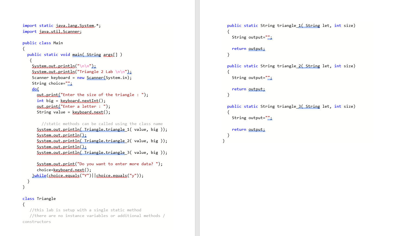This screenshot has width=395, height=236.
Task: Click the 'int big = keyboard.nextInt()' line
Action: coord(71,101)
